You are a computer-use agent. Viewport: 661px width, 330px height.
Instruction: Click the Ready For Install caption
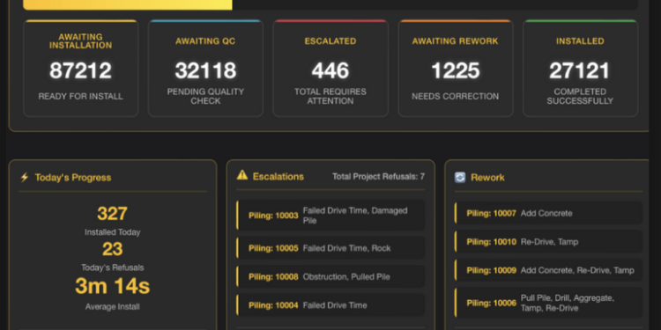click(80, 97)
